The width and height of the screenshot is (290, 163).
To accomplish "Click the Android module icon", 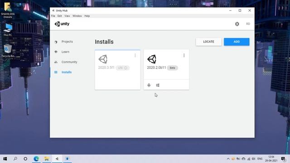I will (x=149, y=85).
